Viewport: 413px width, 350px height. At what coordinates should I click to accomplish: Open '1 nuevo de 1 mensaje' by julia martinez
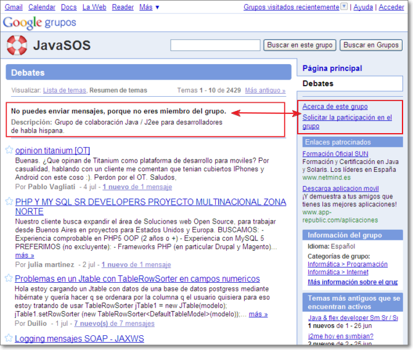[136, 265]
